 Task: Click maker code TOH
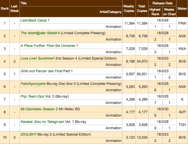(x=182, y=125)
